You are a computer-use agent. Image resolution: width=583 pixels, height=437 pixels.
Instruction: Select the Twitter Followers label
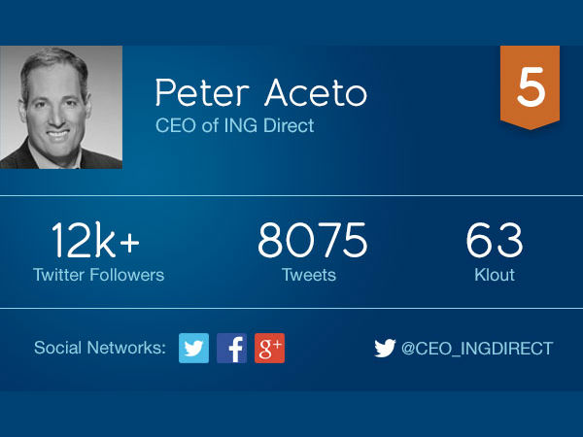[x=98, y=275]
